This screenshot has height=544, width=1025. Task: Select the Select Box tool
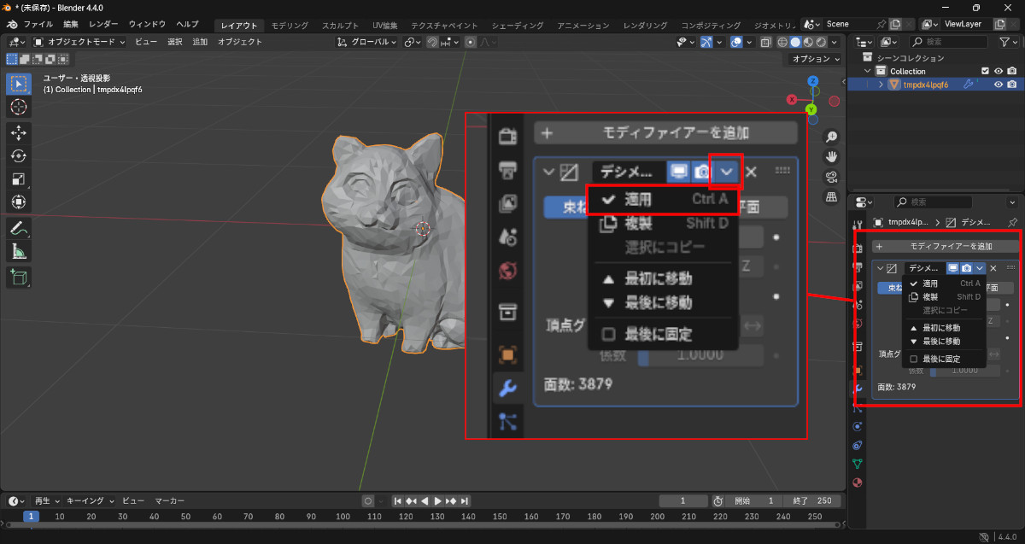coord(19,84)
